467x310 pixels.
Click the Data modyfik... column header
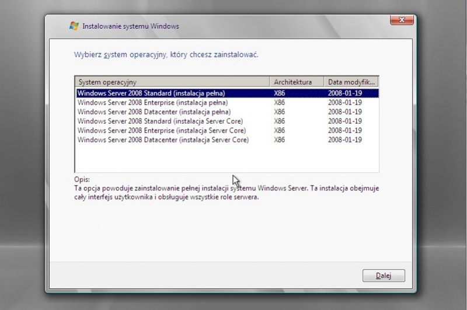(x=351, y=82)
